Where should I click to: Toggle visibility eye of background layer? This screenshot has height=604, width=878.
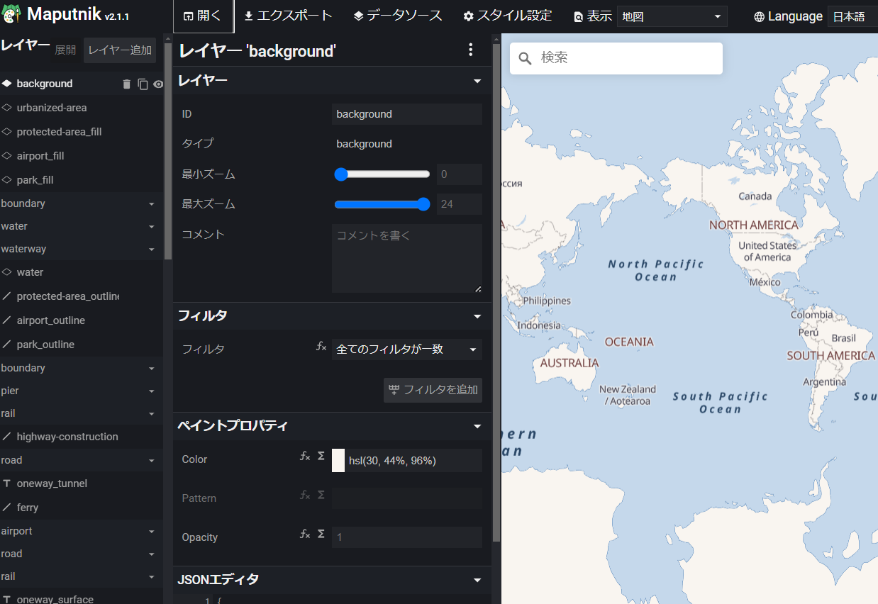coord(158,84)
